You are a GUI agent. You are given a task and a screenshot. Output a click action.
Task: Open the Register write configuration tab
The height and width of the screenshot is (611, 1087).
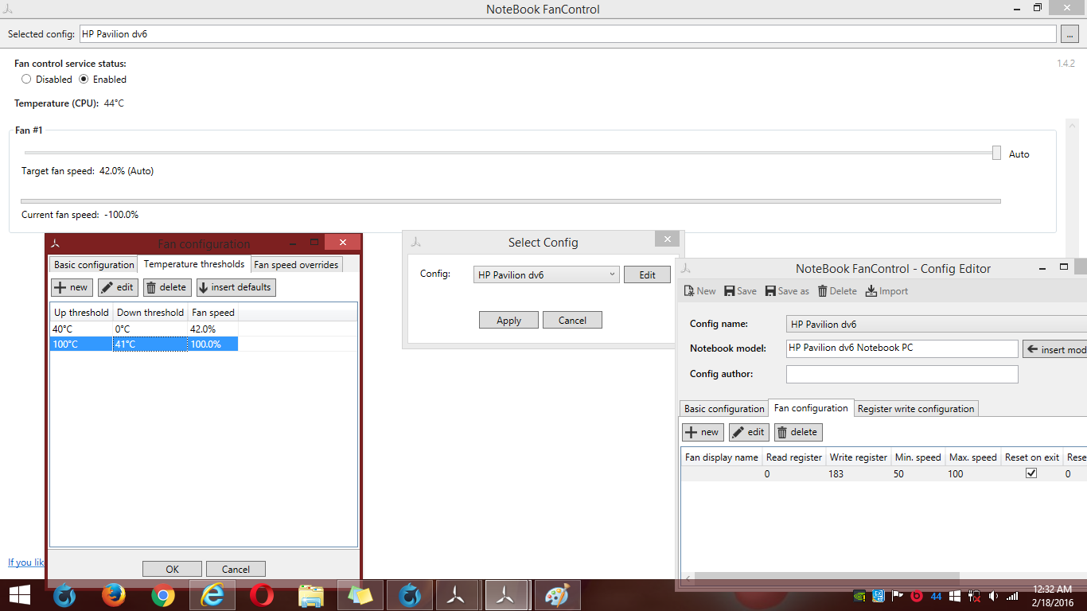pyautogui.click(x=916, y=409)
